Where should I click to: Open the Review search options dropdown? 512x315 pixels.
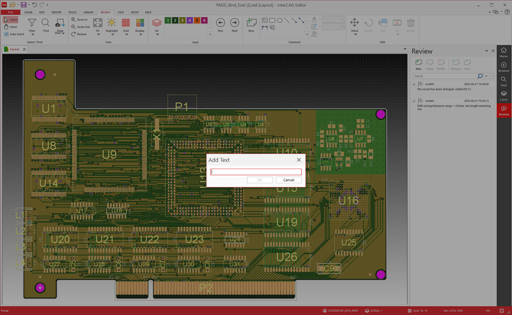click(486, 76)
